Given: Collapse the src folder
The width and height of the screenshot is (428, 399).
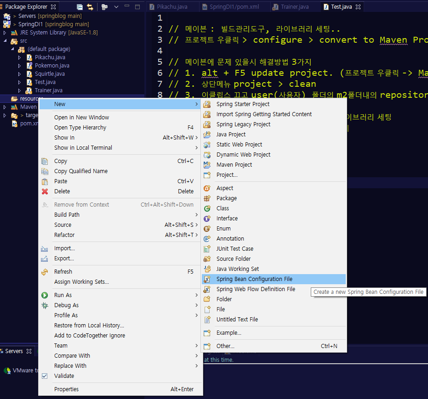Looking at the screenshot, I should tap(5, 41).
